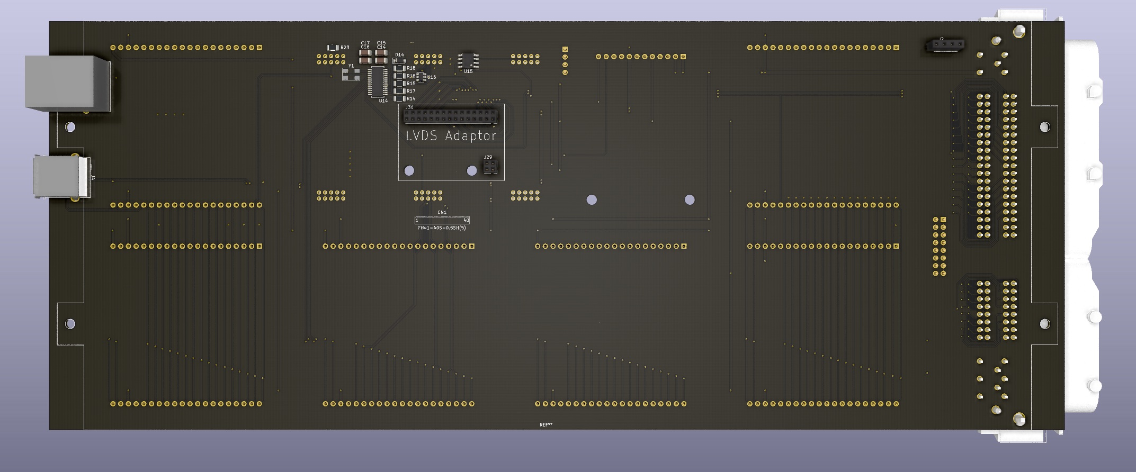Select the large gray RJ45 connector
1136x472 pixels.
point(66,83)
